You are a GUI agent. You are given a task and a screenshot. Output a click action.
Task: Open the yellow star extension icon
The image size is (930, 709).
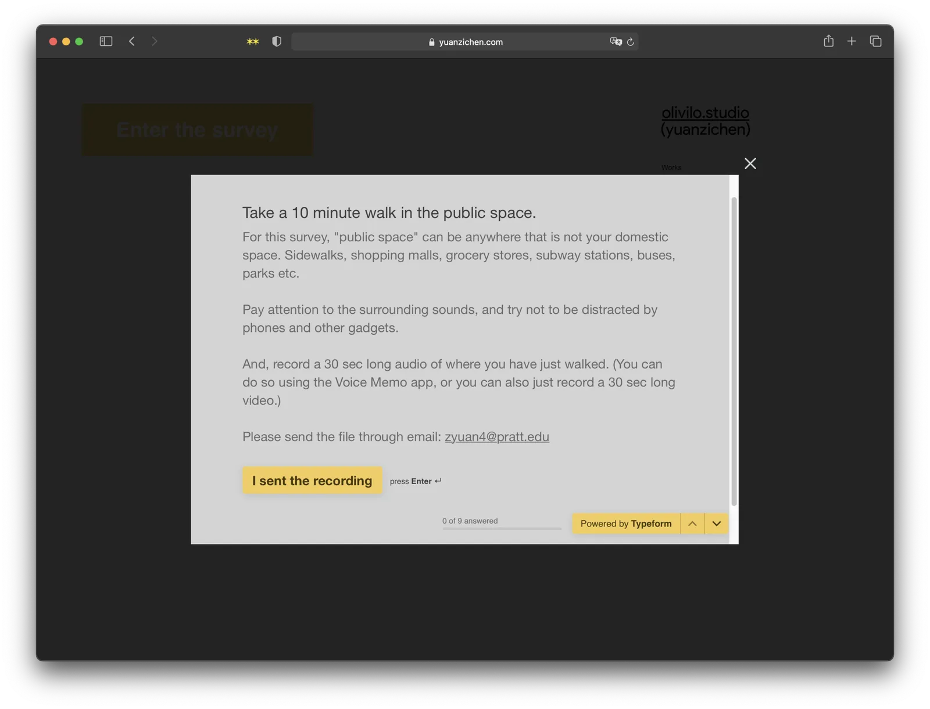pyautogui.click(x=253, y=41)
